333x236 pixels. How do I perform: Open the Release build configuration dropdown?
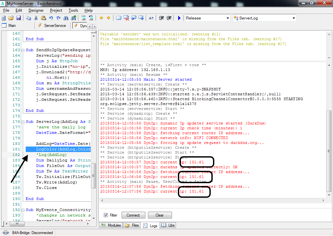pos(228,18)
